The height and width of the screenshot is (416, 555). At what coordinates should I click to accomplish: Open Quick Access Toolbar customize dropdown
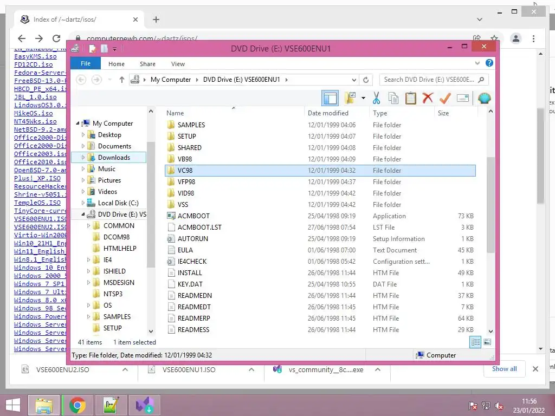(x=115, y=49)
